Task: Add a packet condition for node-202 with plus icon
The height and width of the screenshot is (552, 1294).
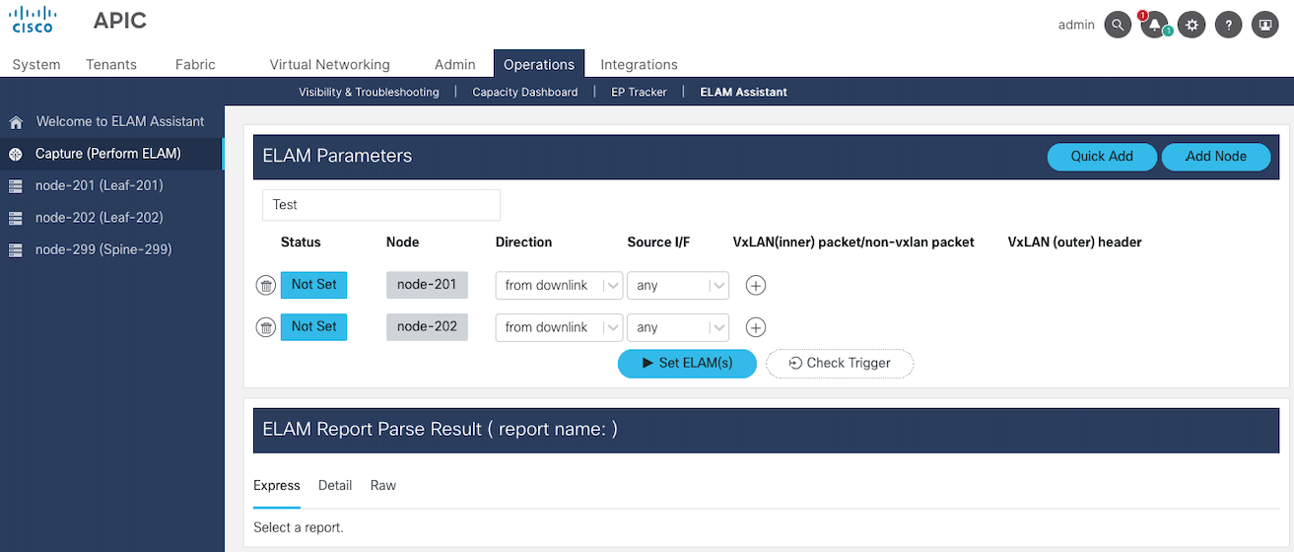Action: click(756, 327)
